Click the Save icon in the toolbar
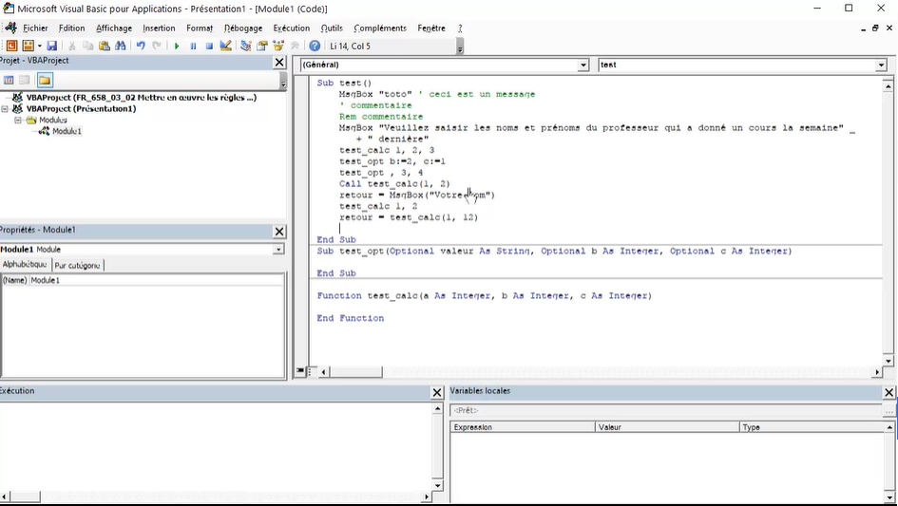This screenshot has width=898, height=506. click(x=51, y=46)
